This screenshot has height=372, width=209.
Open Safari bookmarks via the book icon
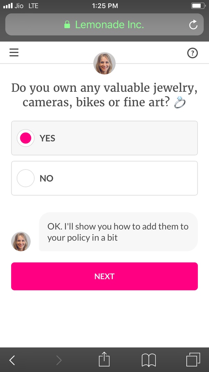coord(149,360)
